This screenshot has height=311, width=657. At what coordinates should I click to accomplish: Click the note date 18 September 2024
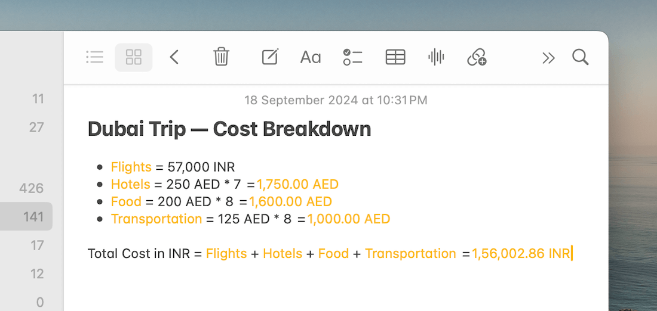coord(336,100)
